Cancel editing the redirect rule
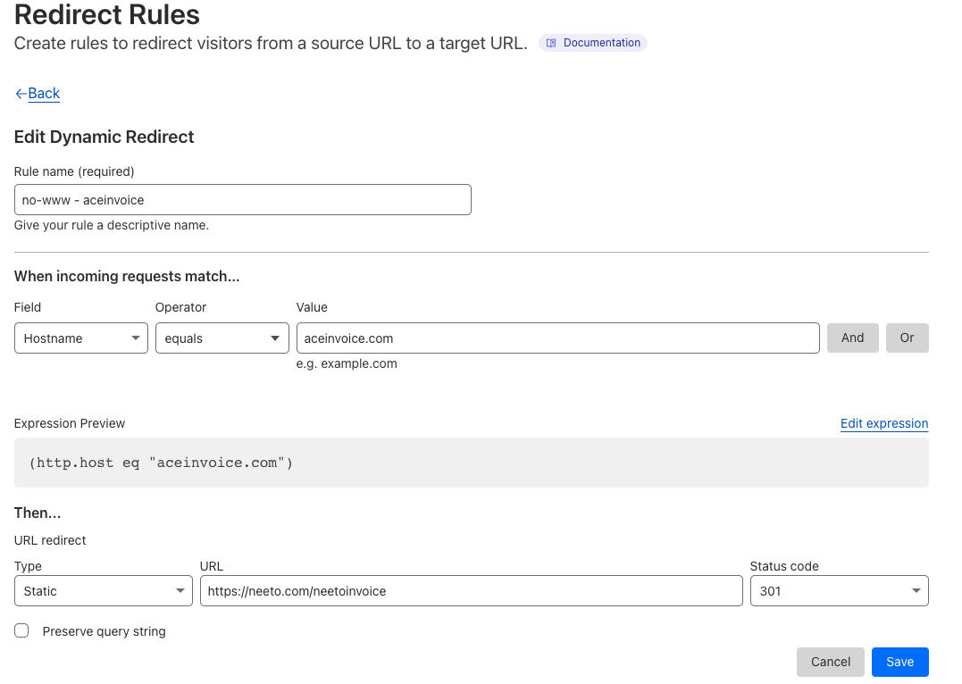This screenshot has width=962, height=684. click(x=830, y=662)
